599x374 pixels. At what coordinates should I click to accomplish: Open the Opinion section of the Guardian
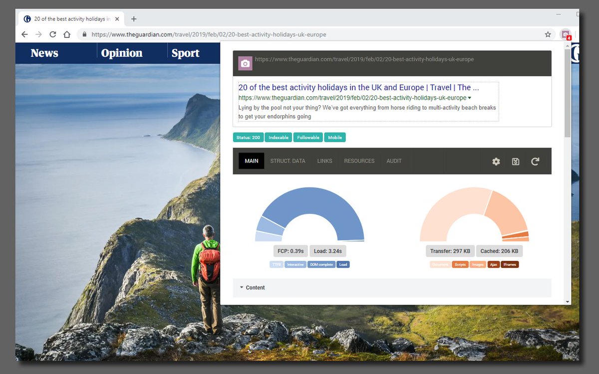pos(122,53)
